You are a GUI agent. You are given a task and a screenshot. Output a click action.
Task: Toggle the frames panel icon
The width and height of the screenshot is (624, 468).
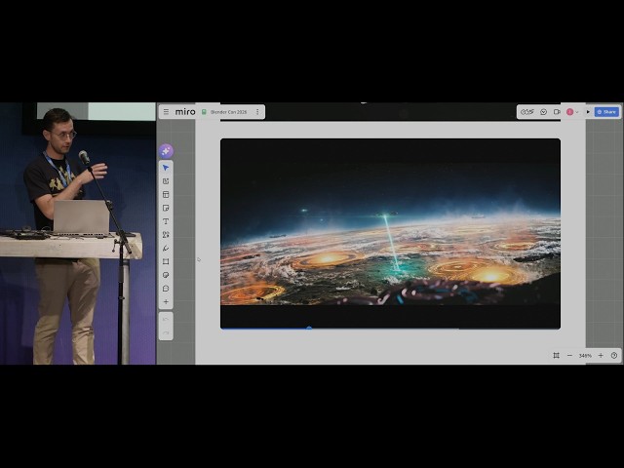coord(557,355)
